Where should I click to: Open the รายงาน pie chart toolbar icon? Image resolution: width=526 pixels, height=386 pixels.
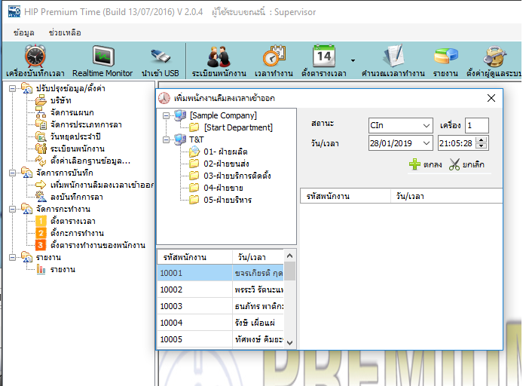[445, 61]
